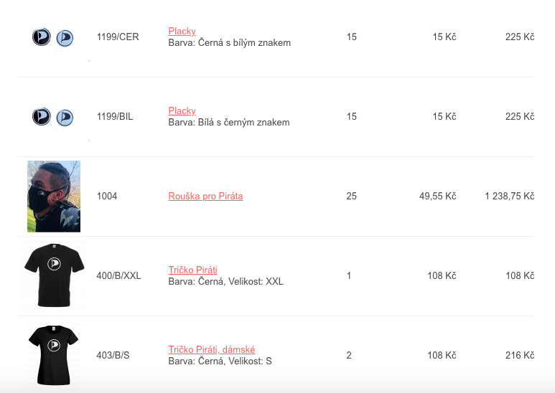
Task: Select product code 1004
Action: [107, 196]
